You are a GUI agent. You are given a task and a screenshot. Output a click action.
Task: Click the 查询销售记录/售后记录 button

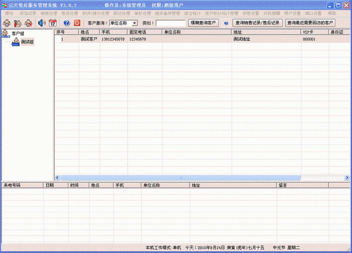257,23
